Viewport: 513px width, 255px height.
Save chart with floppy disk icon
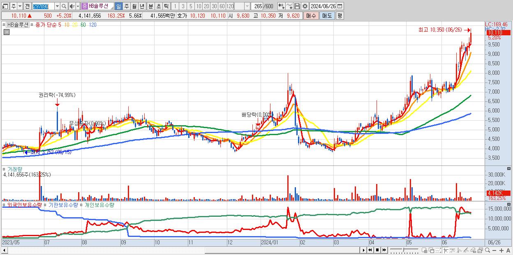pos(297,6)
